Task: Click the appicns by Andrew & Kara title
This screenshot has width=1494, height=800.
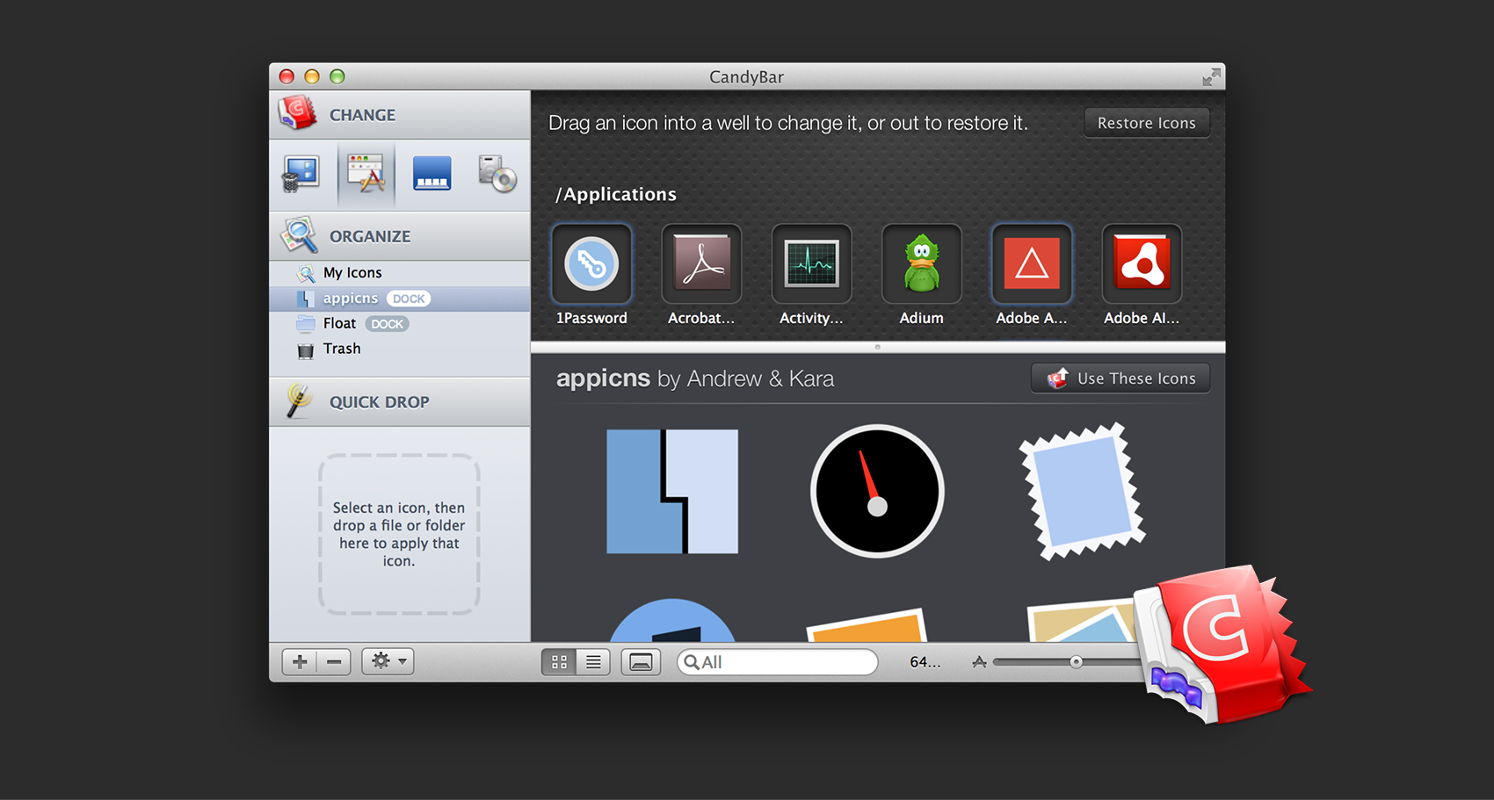Action: 695,378
